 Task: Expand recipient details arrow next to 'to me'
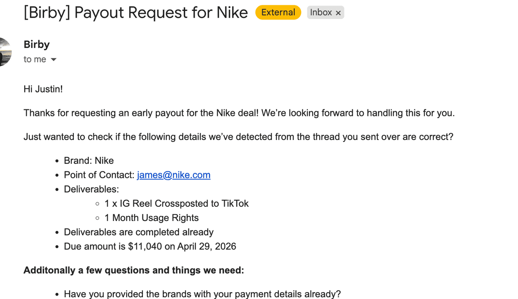pos(54,59)
